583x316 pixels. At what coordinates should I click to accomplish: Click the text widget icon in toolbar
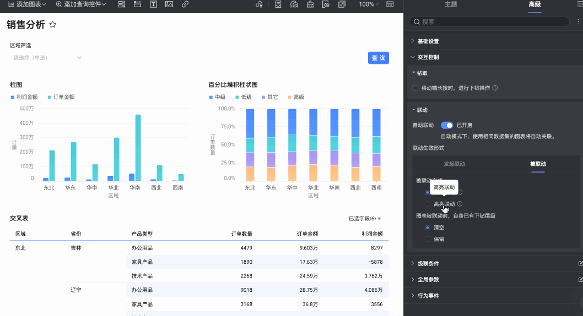pyautogui.click(x=153, y=4)
